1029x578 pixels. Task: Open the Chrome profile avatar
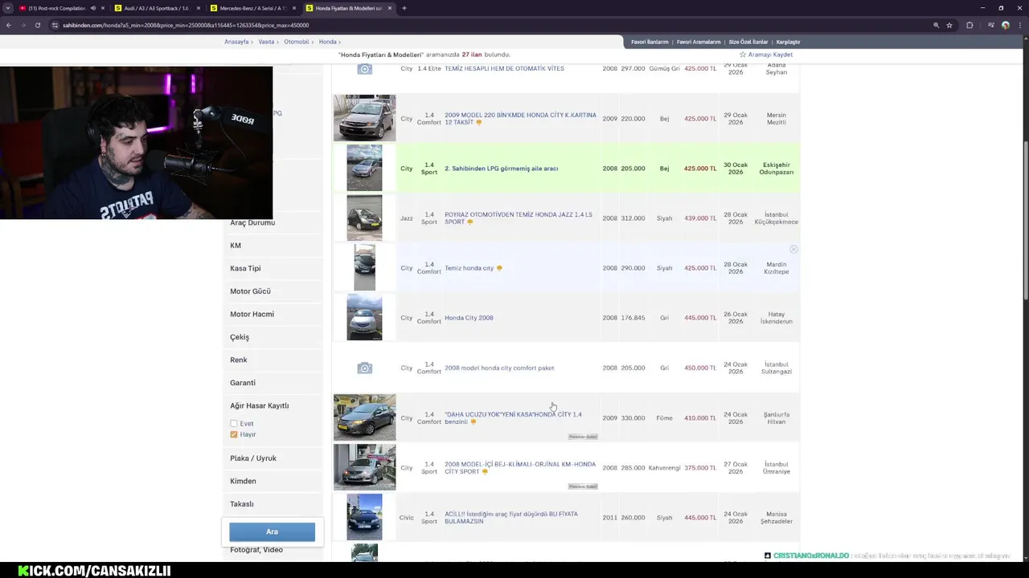(x=1006, y=25)
